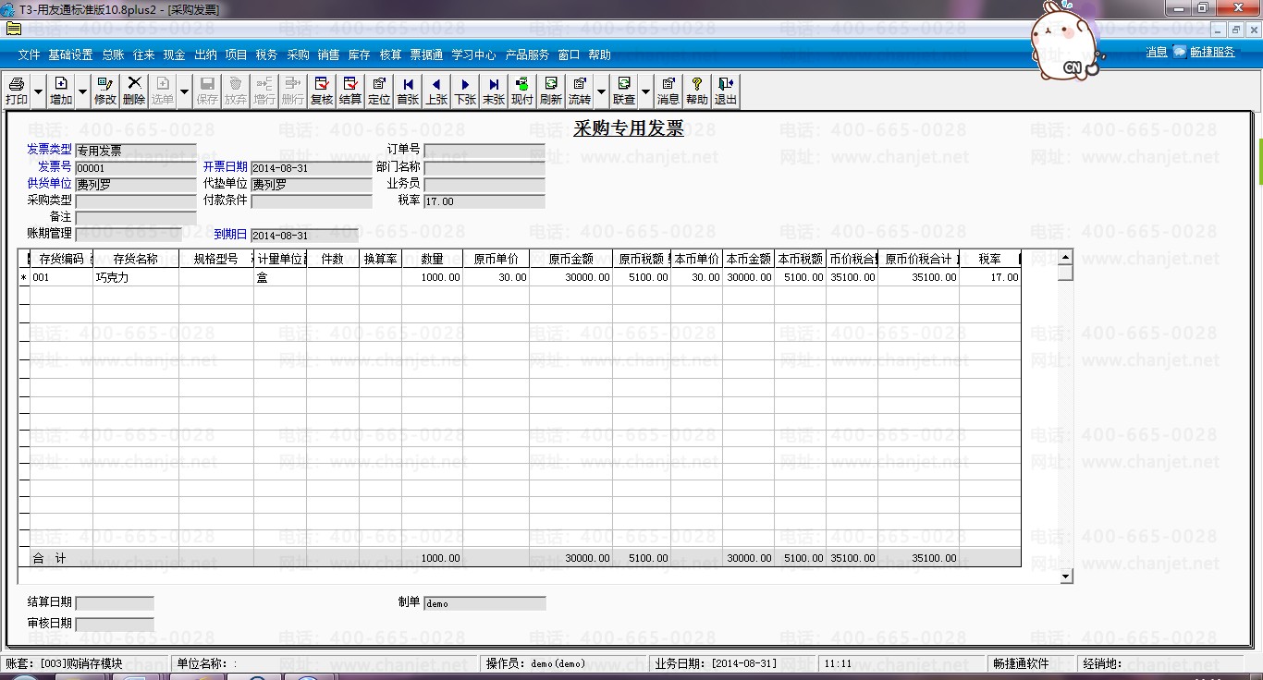Exit the invoice window with 退出

tap(726, 91)
